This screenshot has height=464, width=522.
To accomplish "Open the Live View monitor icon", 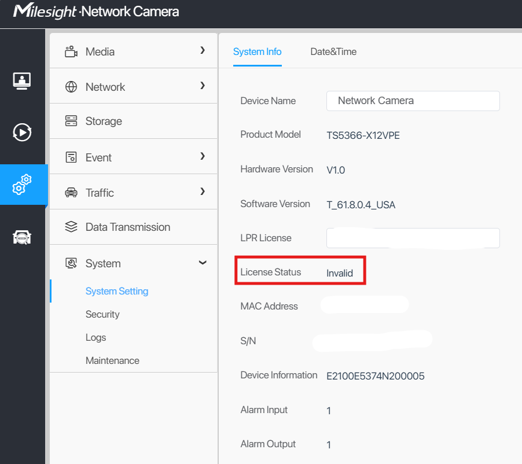I will pyautogui.click(x=22, y=81).
